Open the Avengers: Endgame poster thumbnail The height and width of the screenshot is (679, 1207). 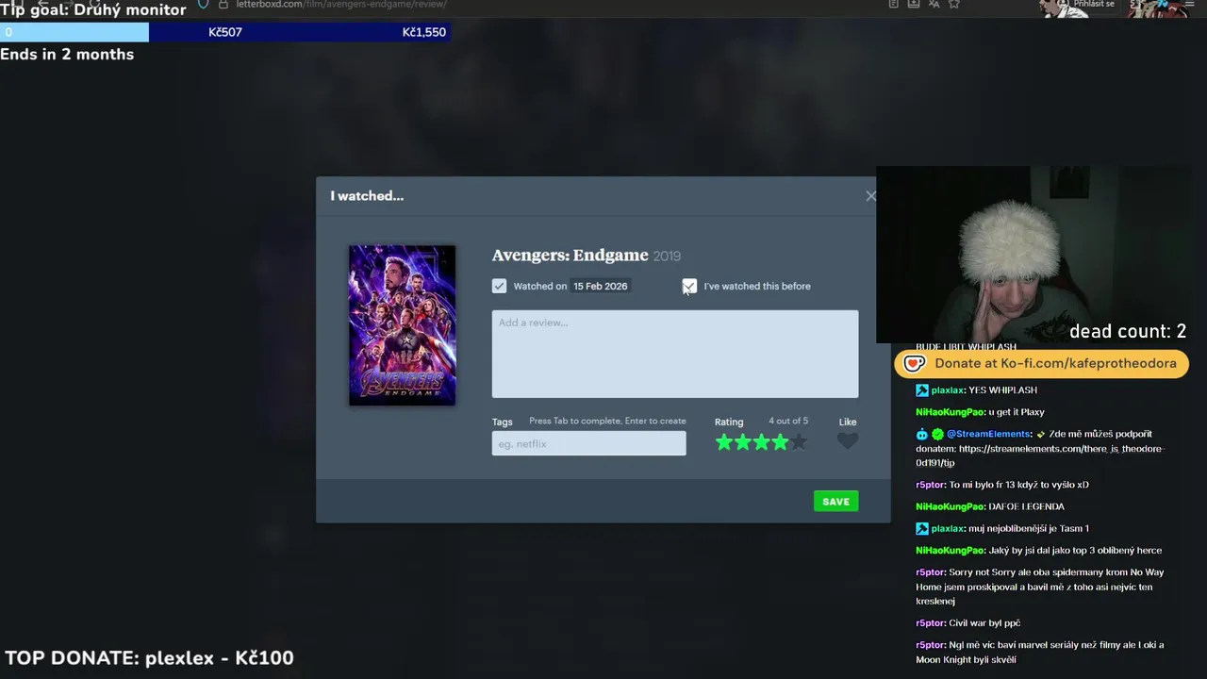[403, 325]
